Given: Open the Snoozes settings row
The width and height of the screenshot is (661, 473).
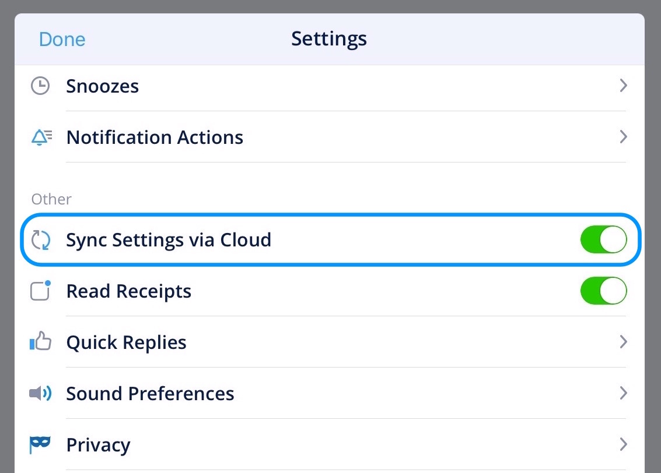Looking at the screenshot, I should (103, 86).
